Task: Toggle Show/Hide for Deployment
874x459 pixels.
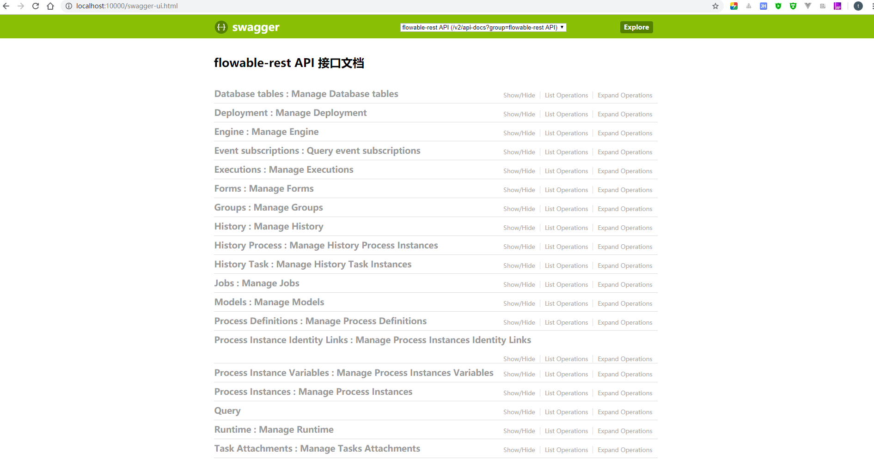Action: [519, 114]
